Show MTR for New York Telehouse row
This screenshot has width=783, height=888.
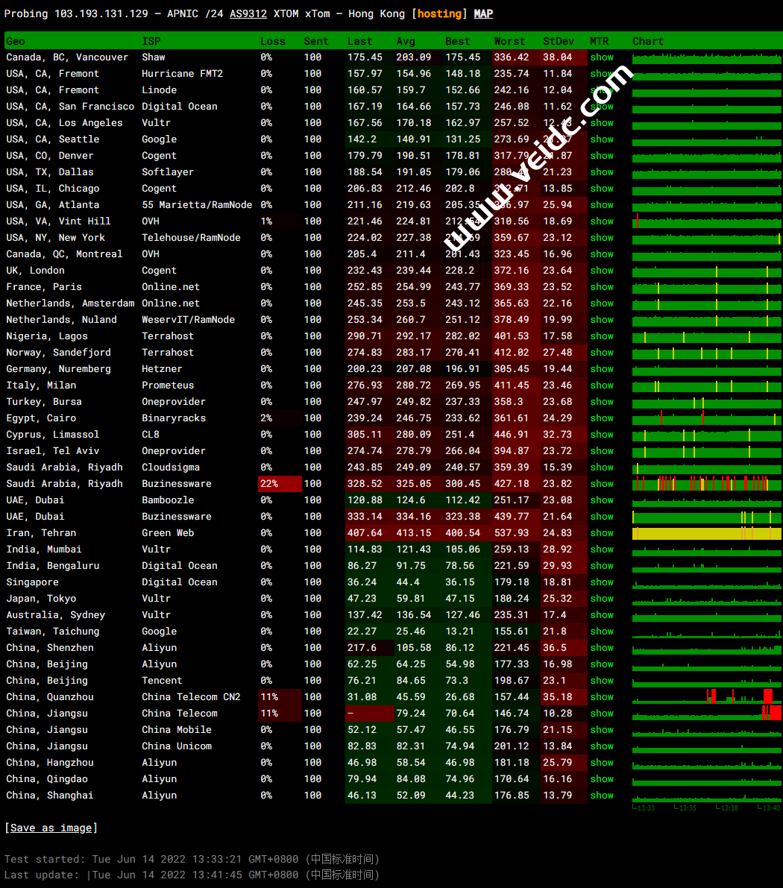[x=602, y=238]
